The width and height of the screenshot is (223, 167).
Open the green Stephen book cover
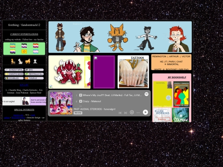click(180, 115)
